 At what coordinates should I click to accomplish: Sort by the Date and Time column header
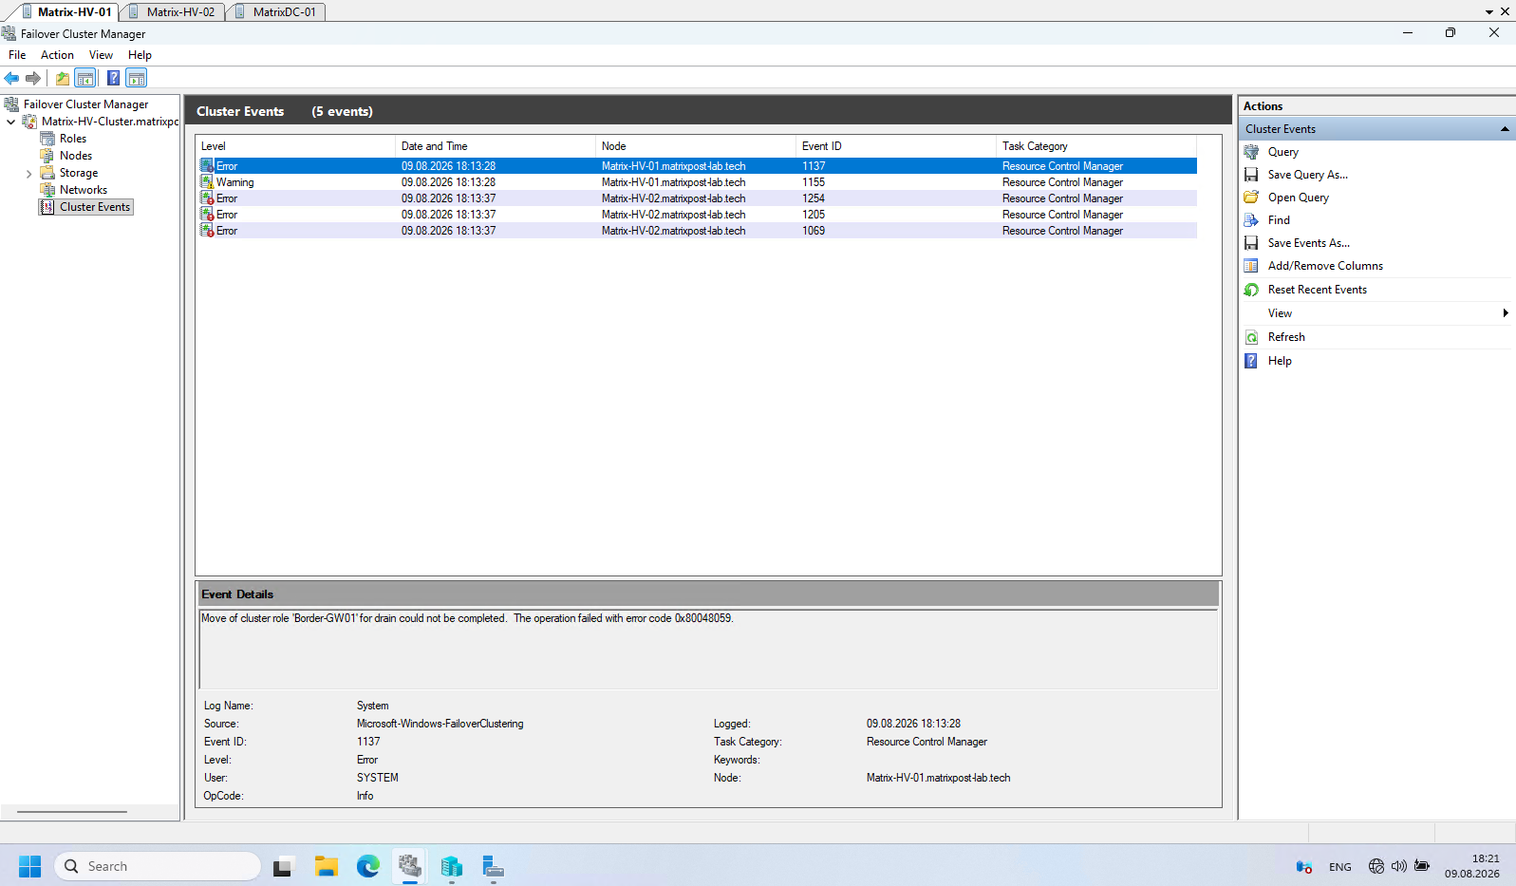496,146
